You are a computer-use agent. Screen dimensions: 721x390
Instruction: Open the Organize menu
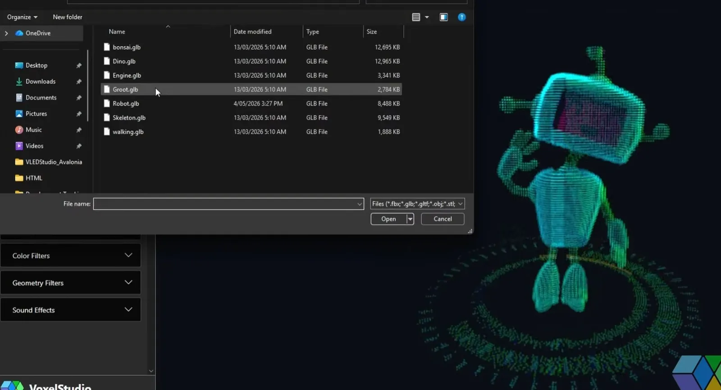22,17
